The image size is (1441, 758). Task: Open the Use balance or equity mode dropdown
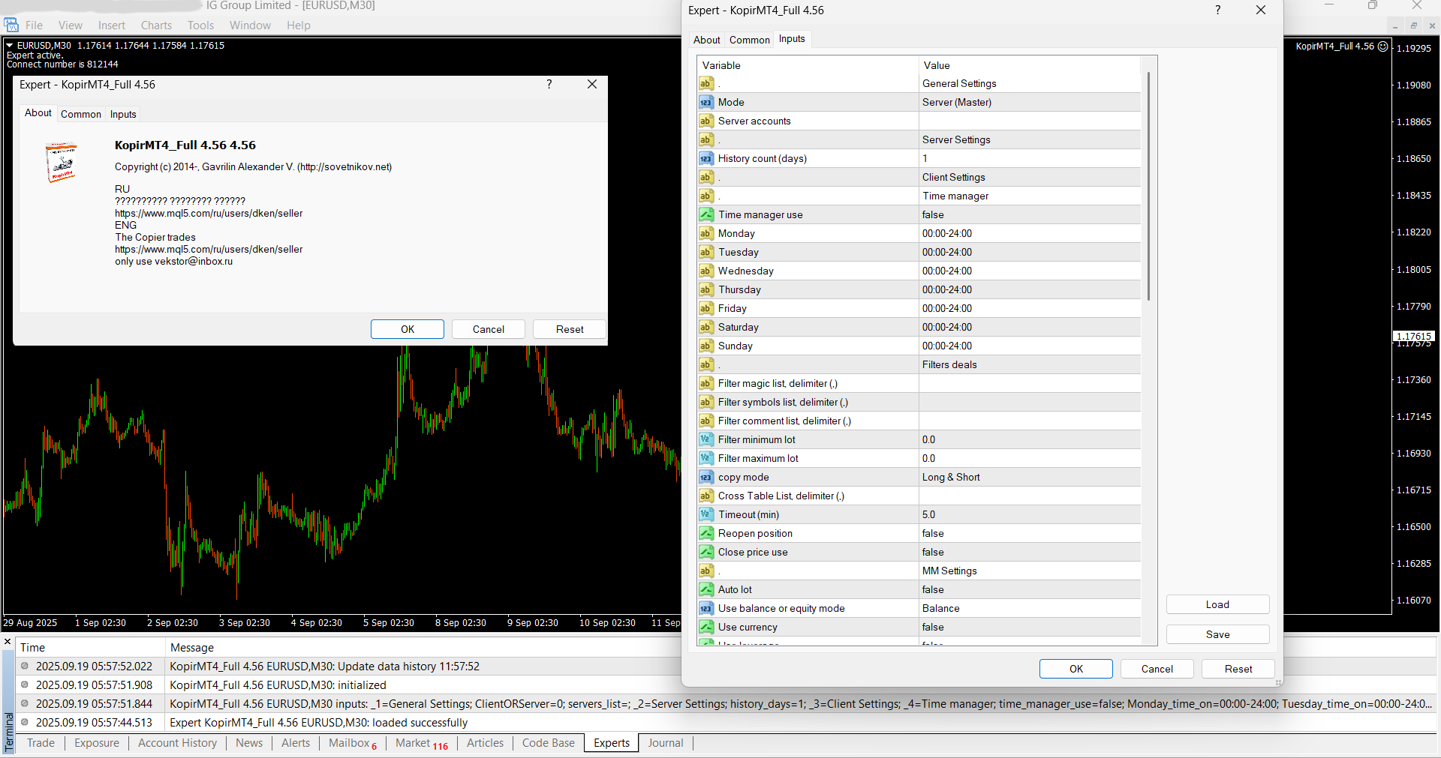point(1028,609)
